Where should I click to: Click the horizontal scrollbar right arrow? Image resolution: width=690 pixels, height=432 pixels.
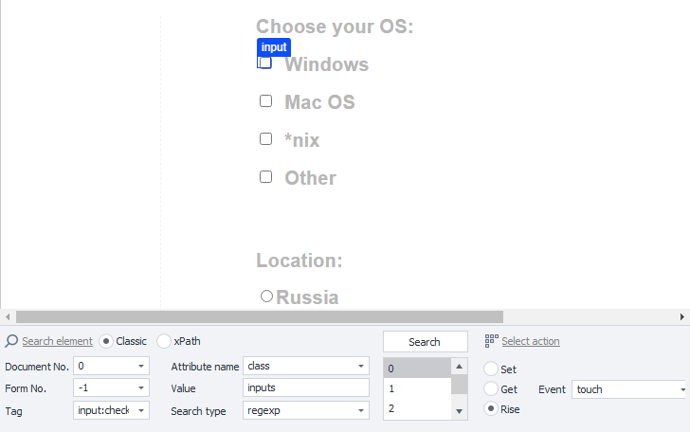coord(682,316)
